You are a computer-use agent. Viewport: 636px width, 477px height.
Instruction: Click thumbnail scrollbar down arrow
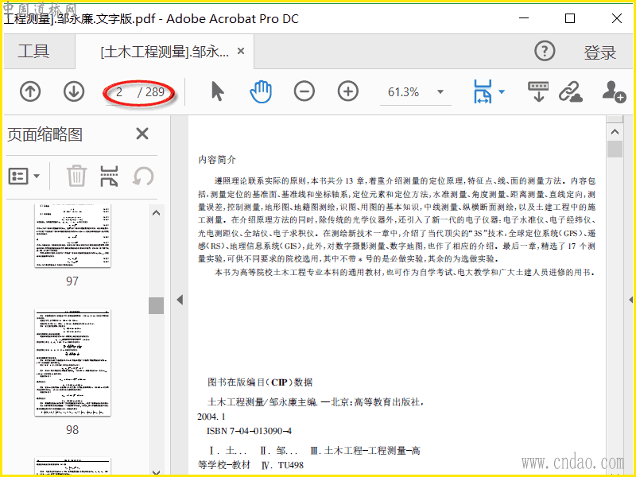(156, 471)
